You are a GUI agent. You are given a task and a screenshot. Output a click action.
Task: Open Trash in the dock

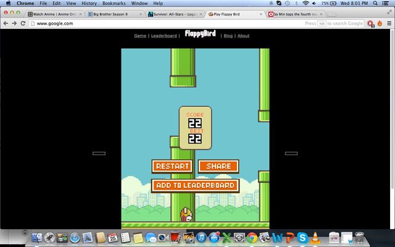pyautogui.click(x=359, y=237)
